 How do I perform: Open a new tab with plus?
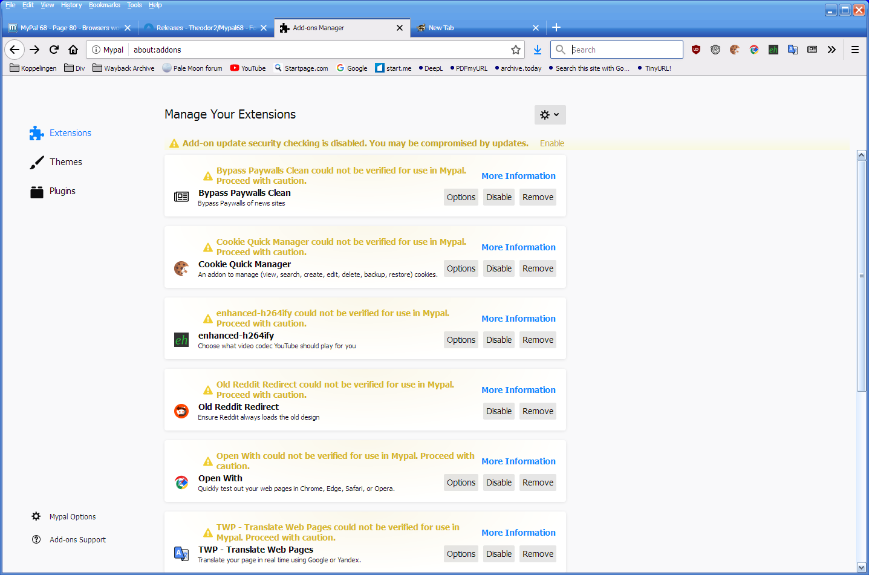(556, 27)
